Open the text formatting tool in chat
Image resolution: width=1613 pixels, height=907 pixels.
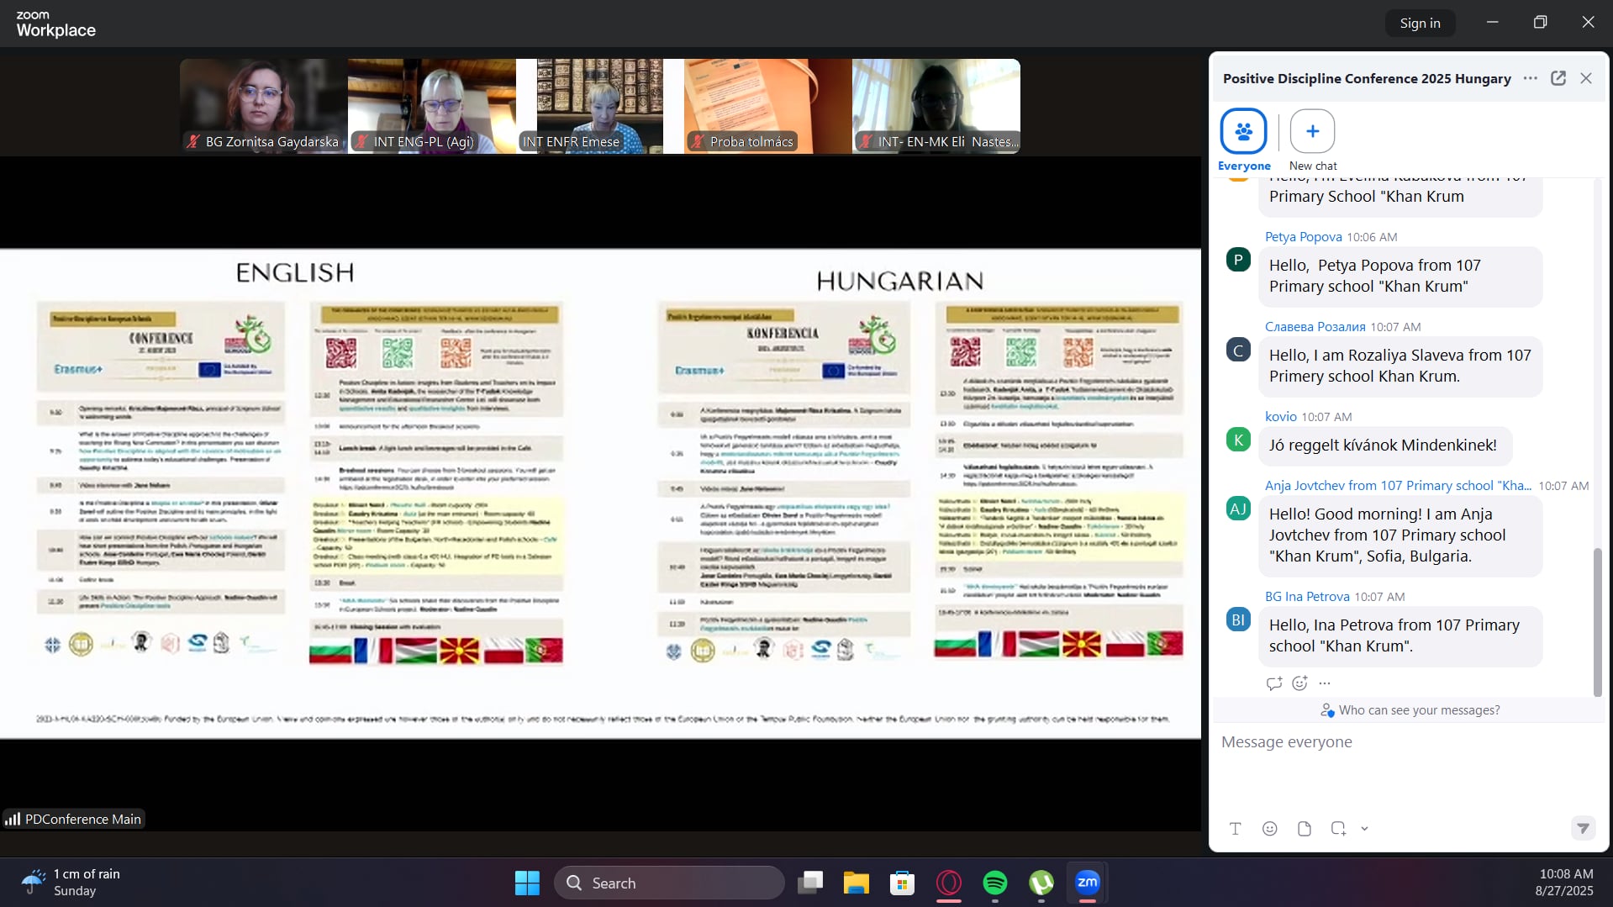(1235, 829)
